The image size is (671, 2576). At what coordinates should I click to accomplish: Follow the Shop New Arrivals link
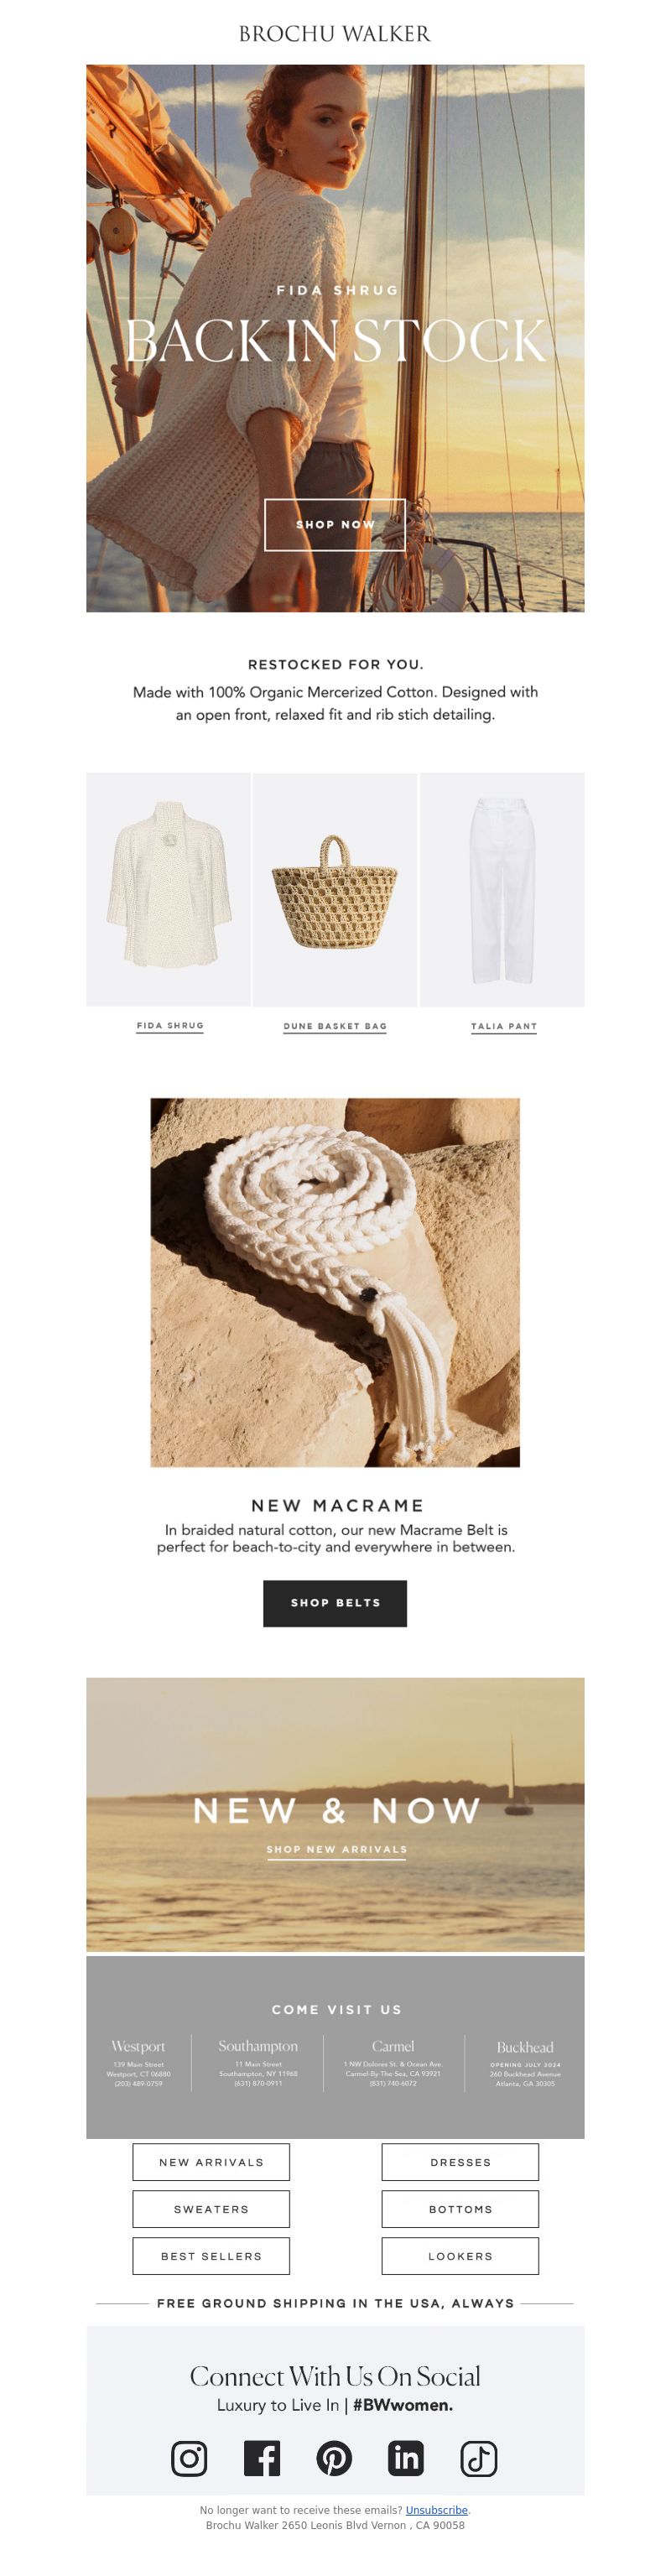[x=337, y=1849]
